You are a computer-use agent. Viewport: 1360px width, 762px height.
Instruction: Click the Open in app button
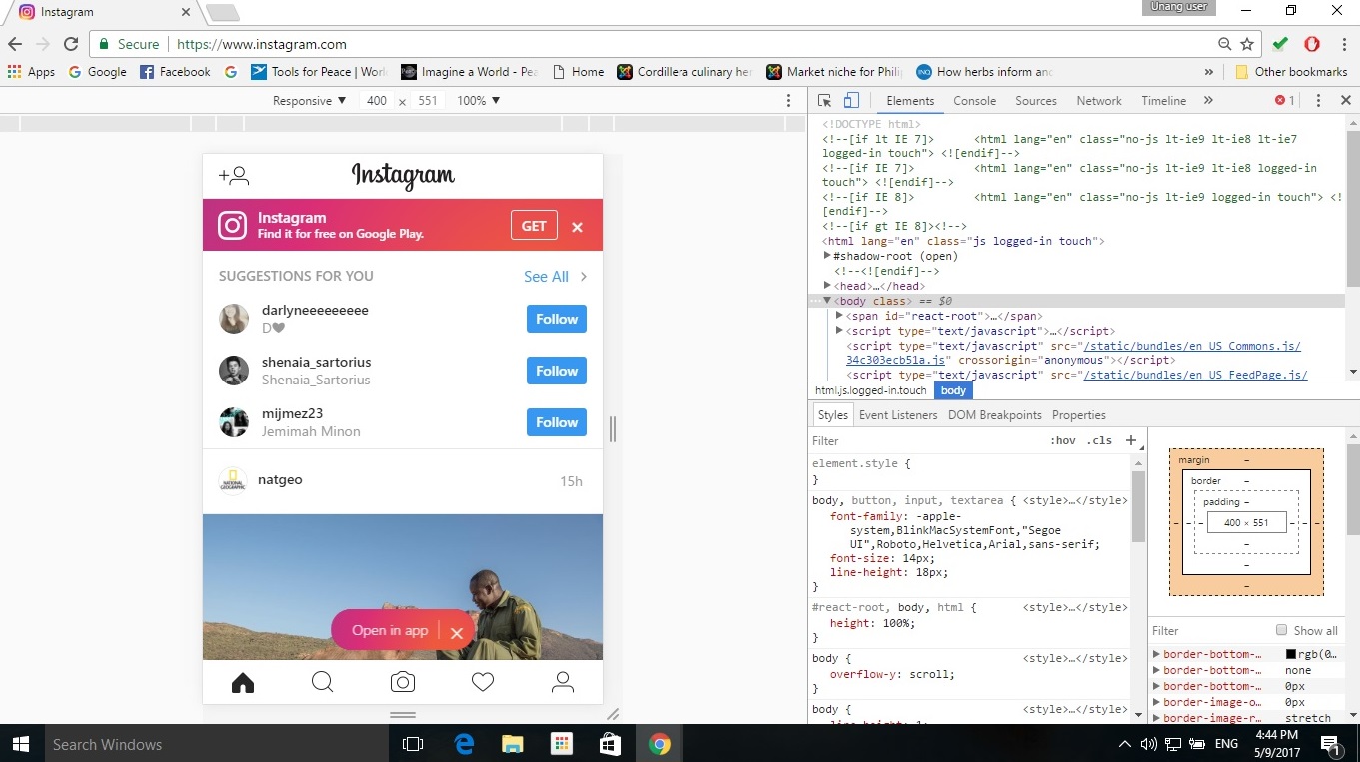(x=390, y=630)
